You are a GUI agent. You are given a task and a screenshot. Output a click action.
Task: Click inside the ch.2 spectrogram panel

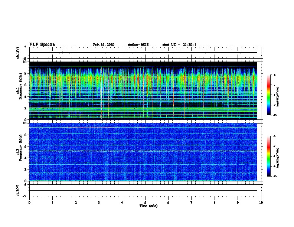pyautogui.click(x=143, y=152)
